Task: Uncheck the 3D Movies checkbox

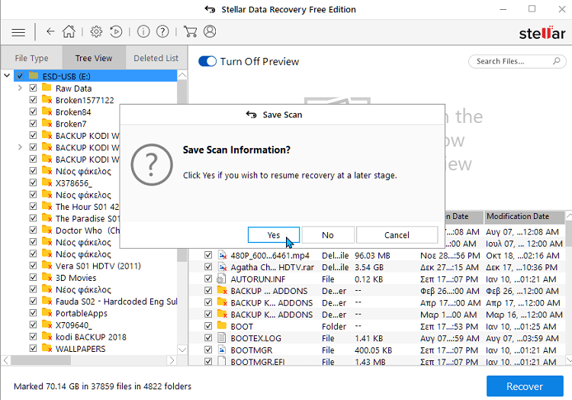Action: (34, 277)
